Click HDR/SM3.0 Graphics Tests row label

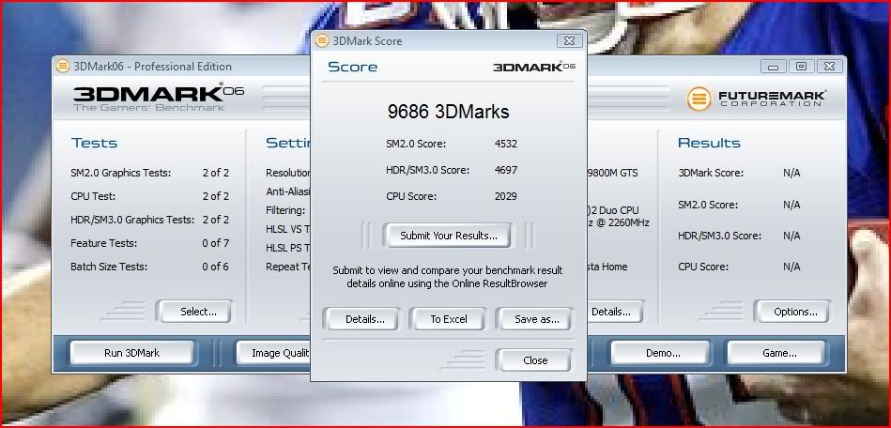pyautogui.click(x=132, y=220)
